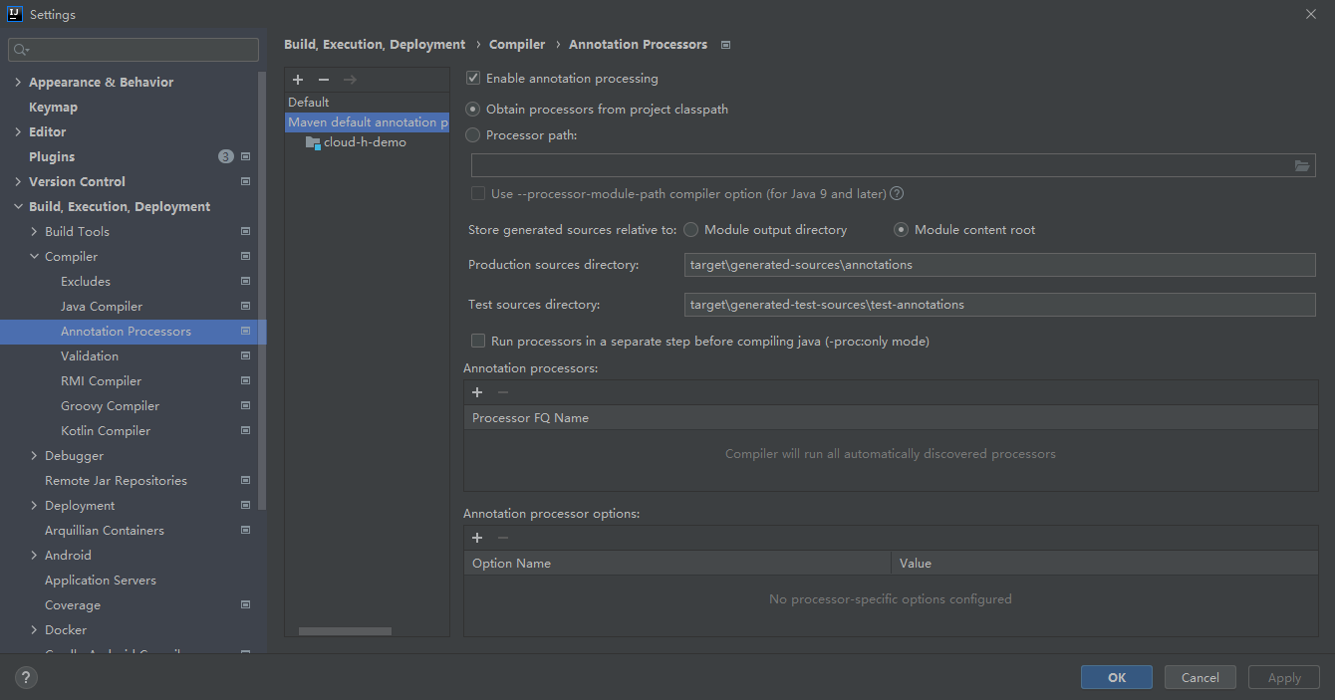
Task: Select the Module output directory radio option
Action: 690,230
